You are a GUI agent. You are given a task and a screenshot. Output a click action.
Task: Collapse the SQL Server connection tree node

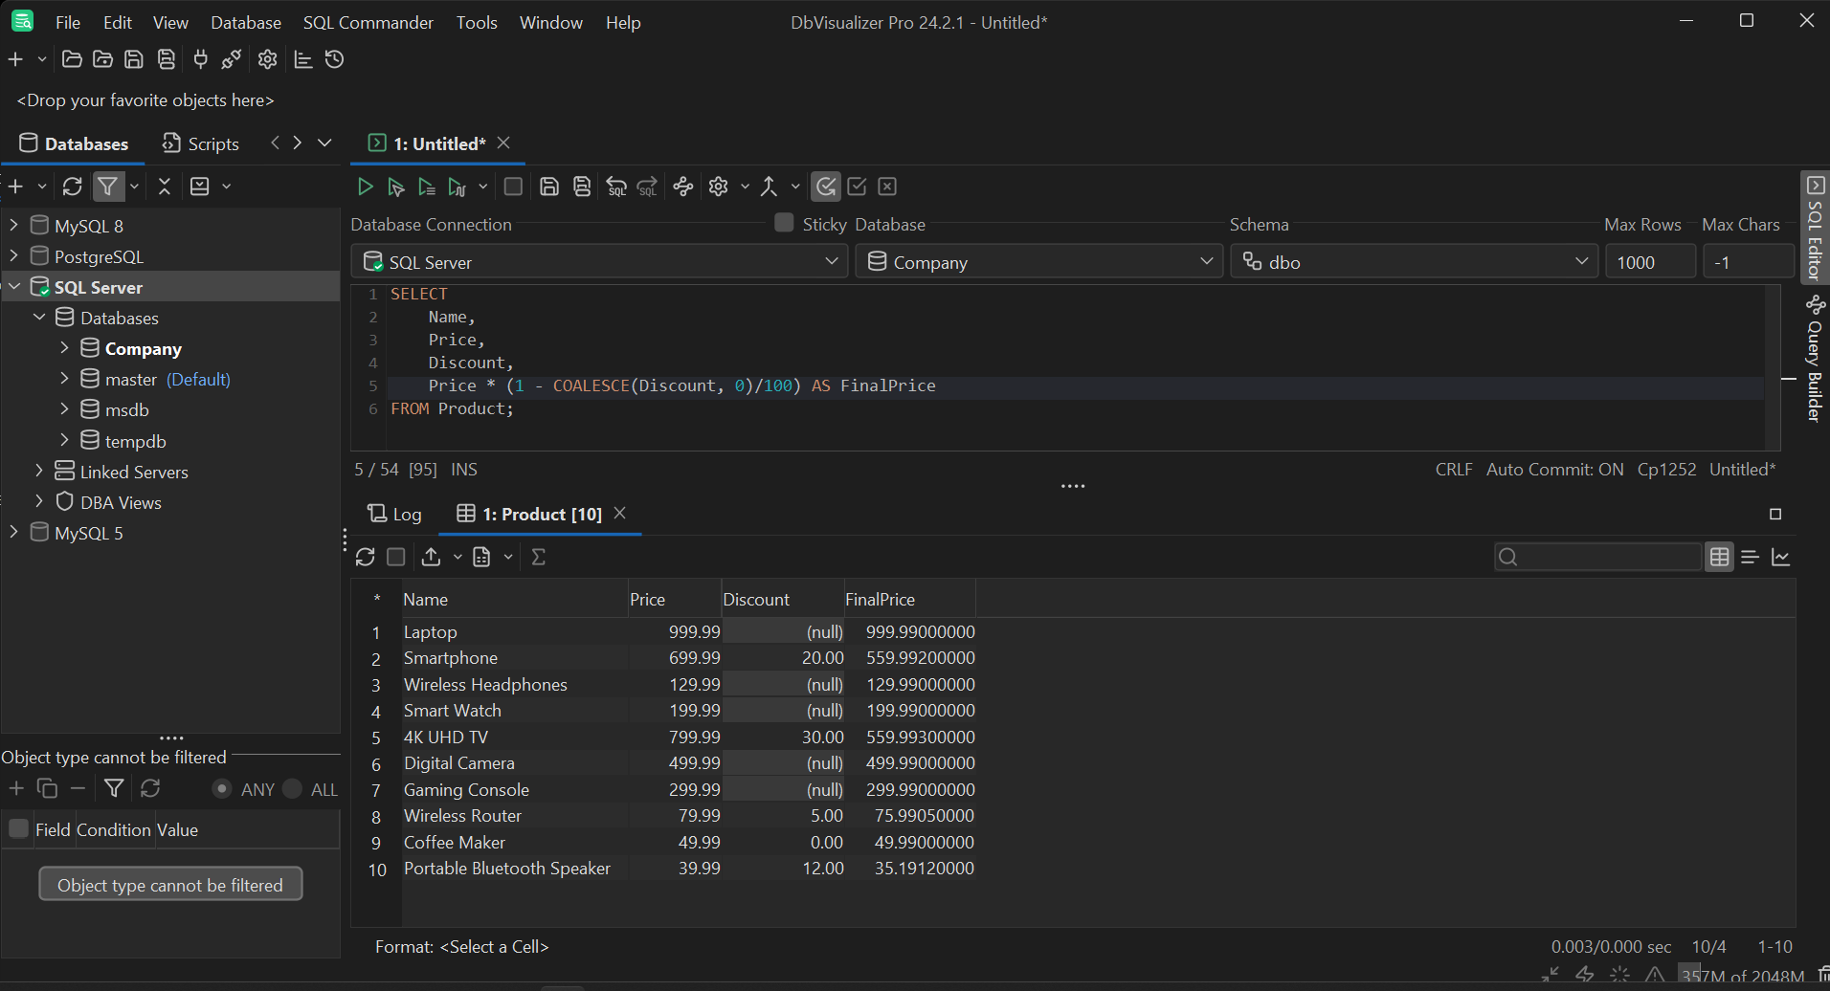pyautogui.click(x=13, y=286)
